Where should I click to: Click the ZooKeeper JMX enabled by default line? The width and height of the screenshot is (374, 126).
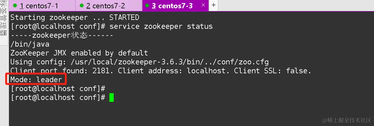79,53
